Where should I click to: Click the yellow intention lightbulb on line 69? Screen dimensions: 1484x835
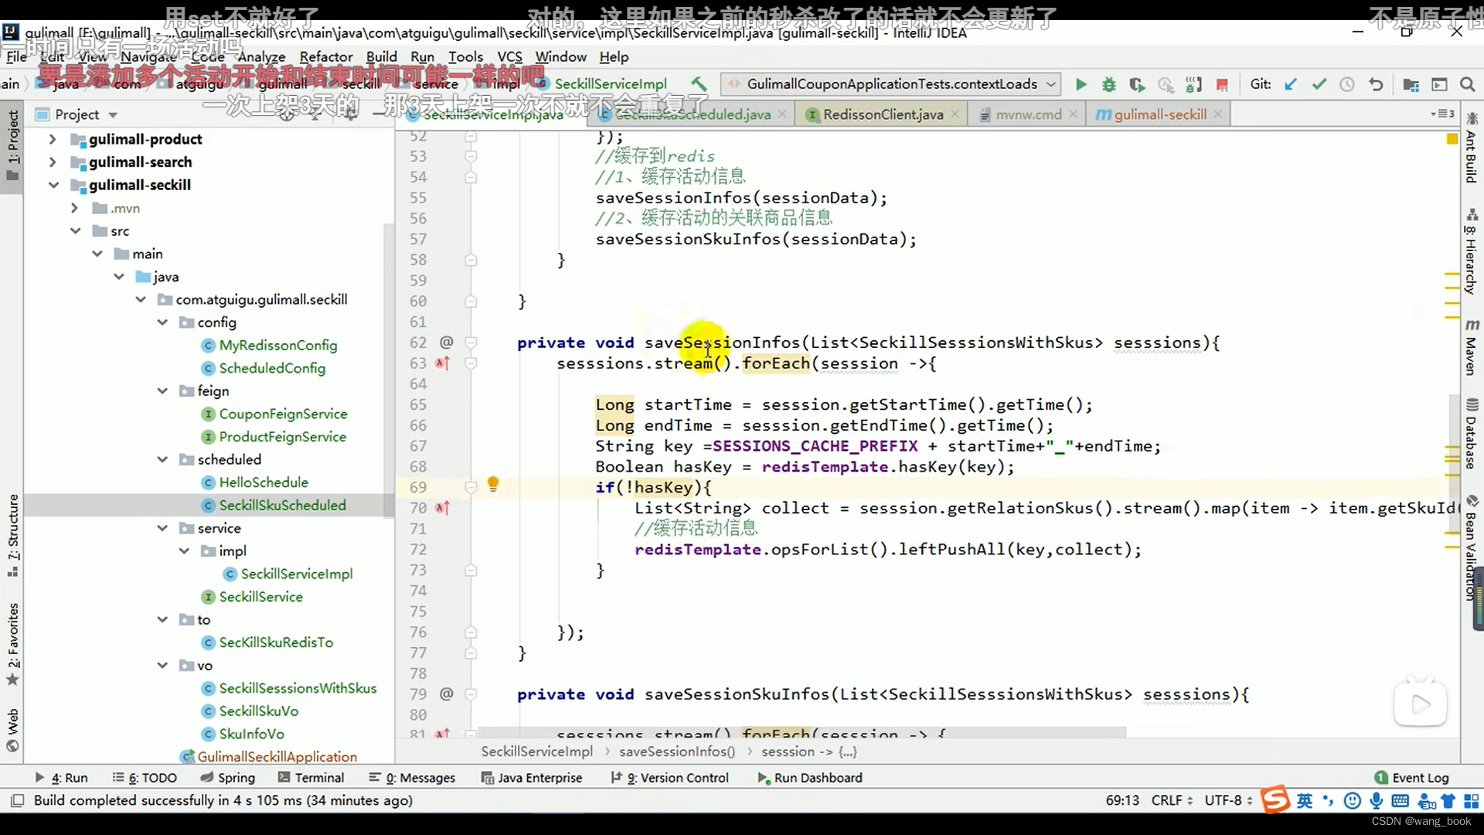pyautogui.click(x=493, y=485)
